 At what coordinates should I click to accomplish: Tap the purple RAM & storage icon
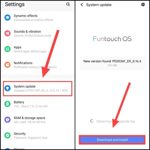(7, 120)
